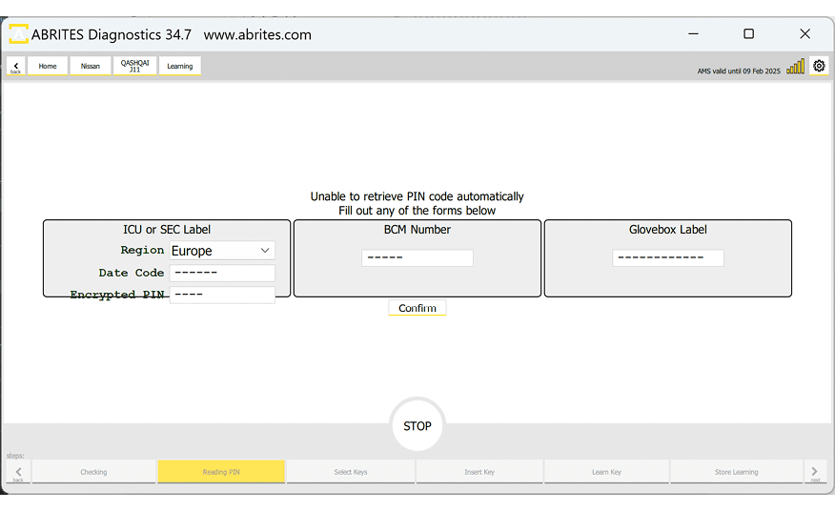Select the Store Learning step

(x=736, y=472)
